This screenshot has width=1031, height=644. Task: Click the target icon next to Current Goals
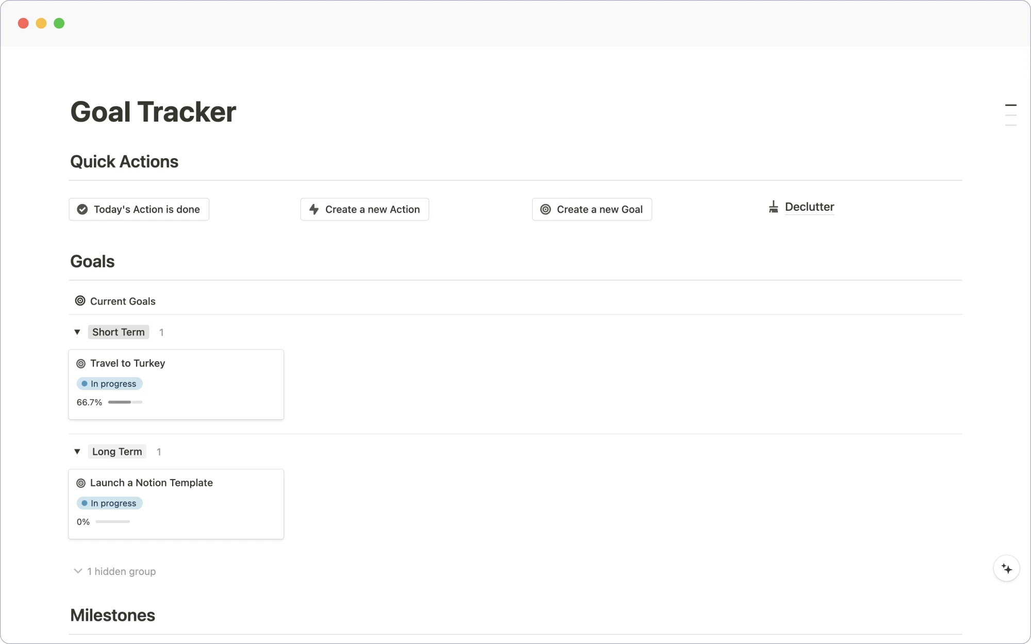79,300
